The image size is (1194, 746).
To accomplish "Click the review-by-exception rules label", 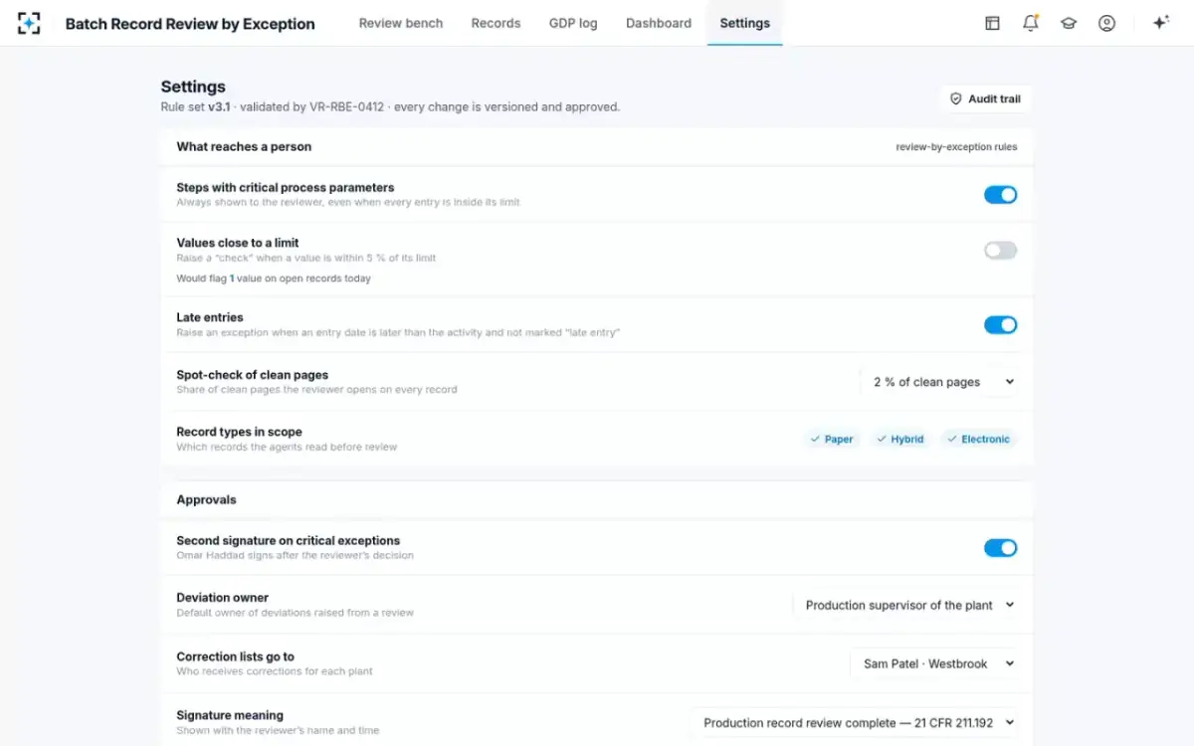I will [x=956, y=147].
